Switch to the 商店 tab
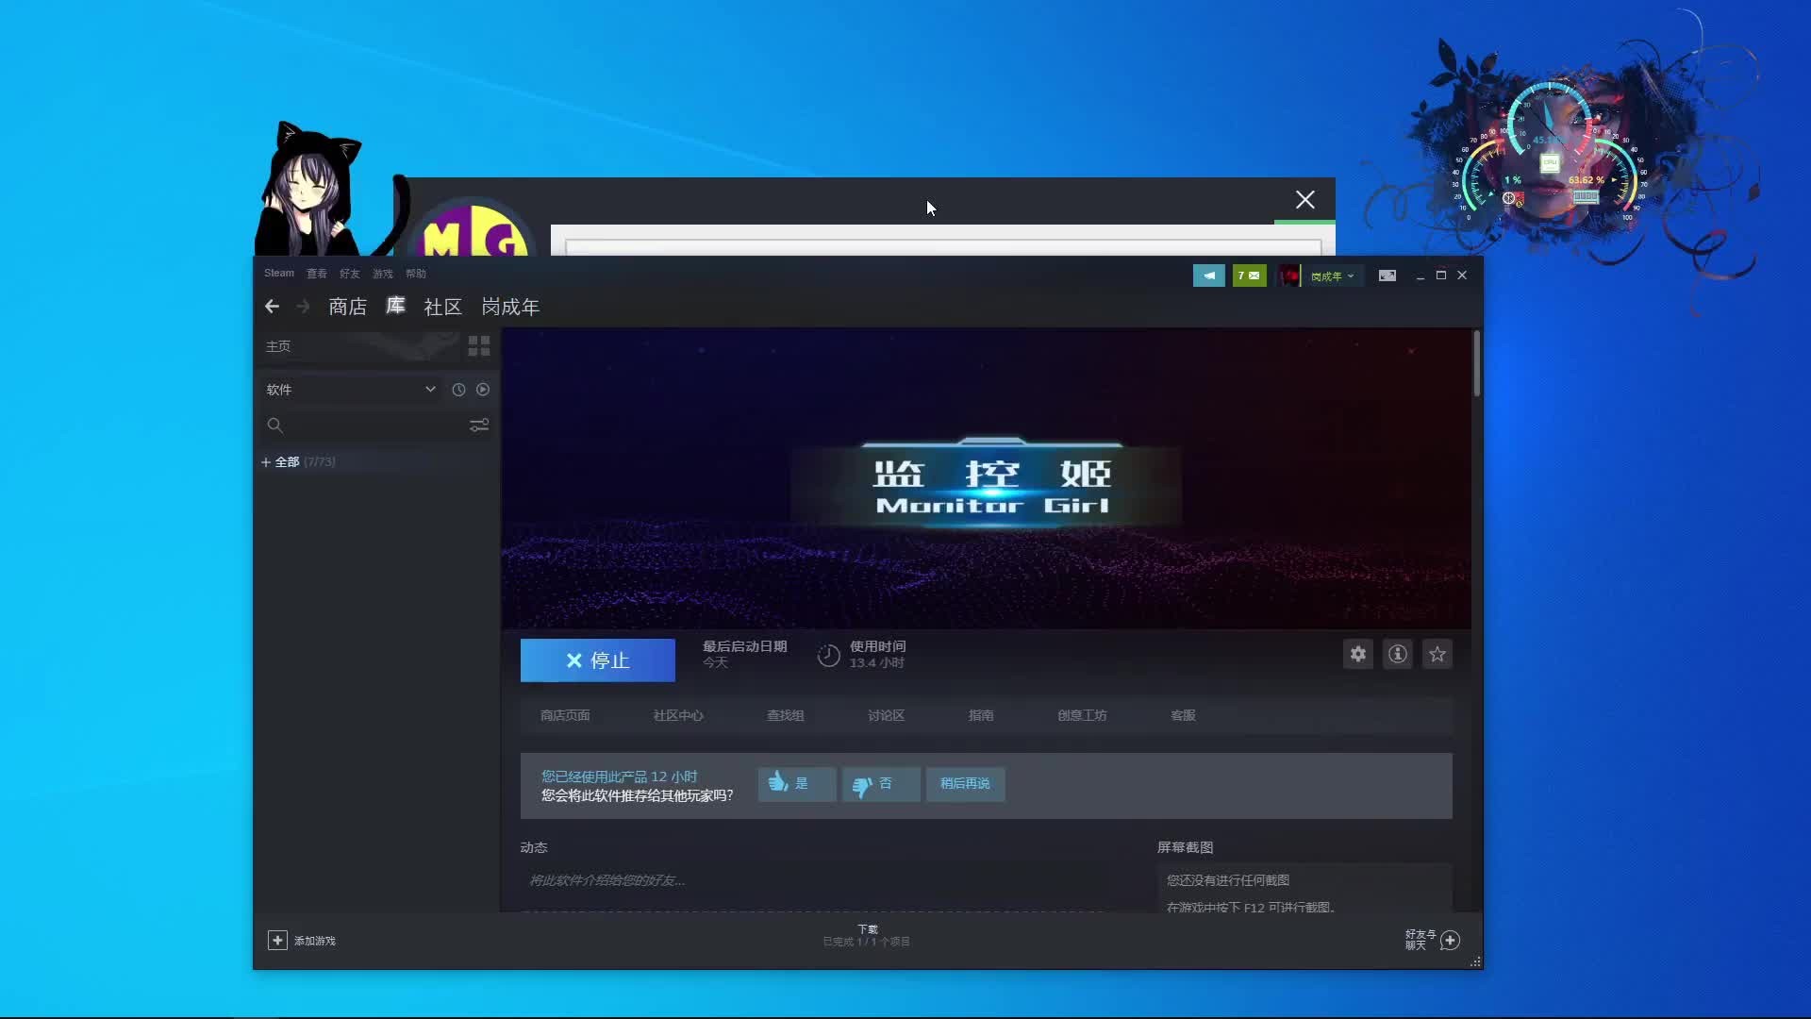Screen dimensions: 1811x1019 347,307
